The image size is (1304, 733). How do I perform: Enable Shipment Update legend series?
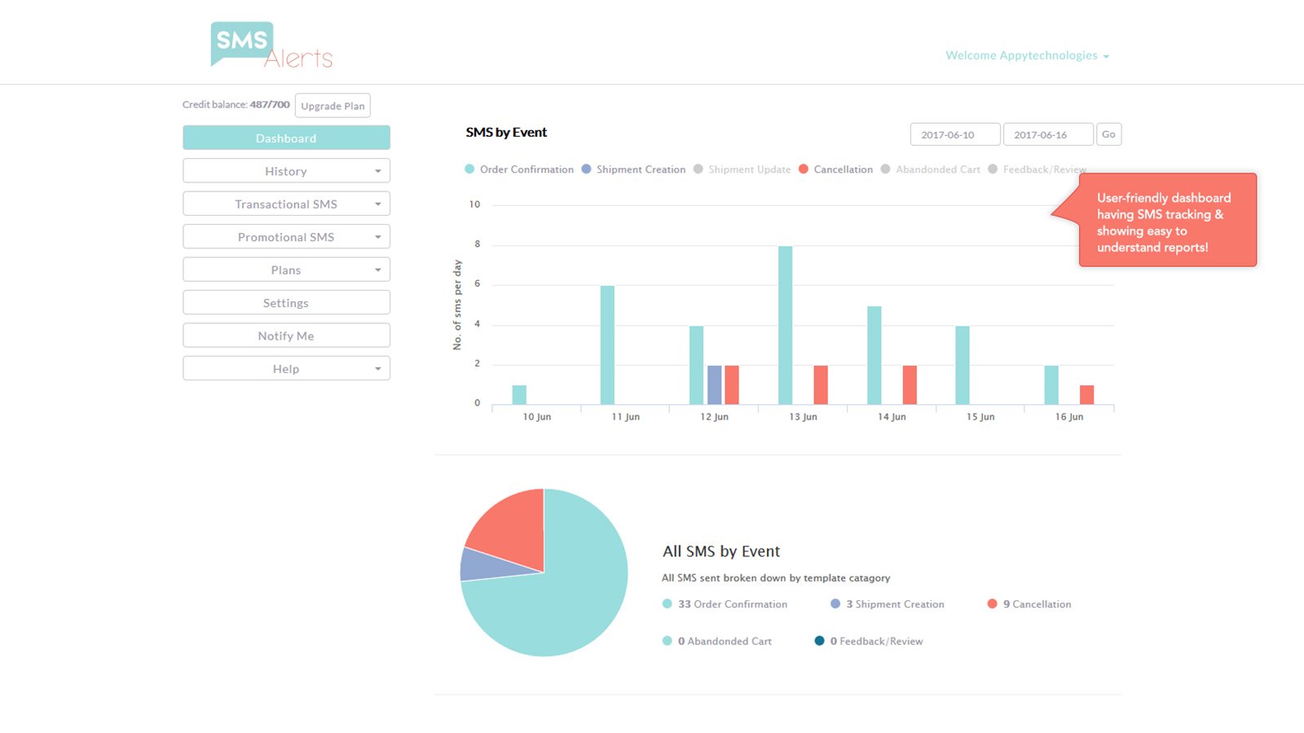[x=742, y=169]
